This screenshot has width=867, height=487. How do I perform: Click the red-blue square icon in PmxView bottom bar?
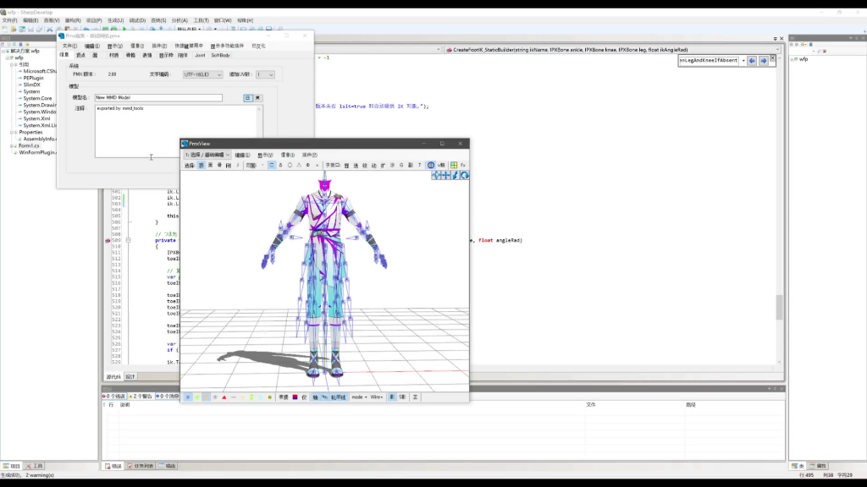295,397
